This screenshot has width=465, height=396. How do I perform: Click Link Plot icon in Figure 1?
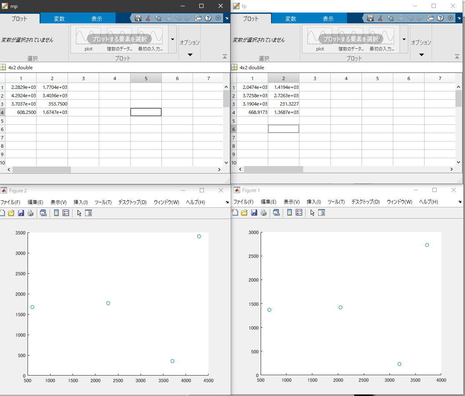[276, 212]
